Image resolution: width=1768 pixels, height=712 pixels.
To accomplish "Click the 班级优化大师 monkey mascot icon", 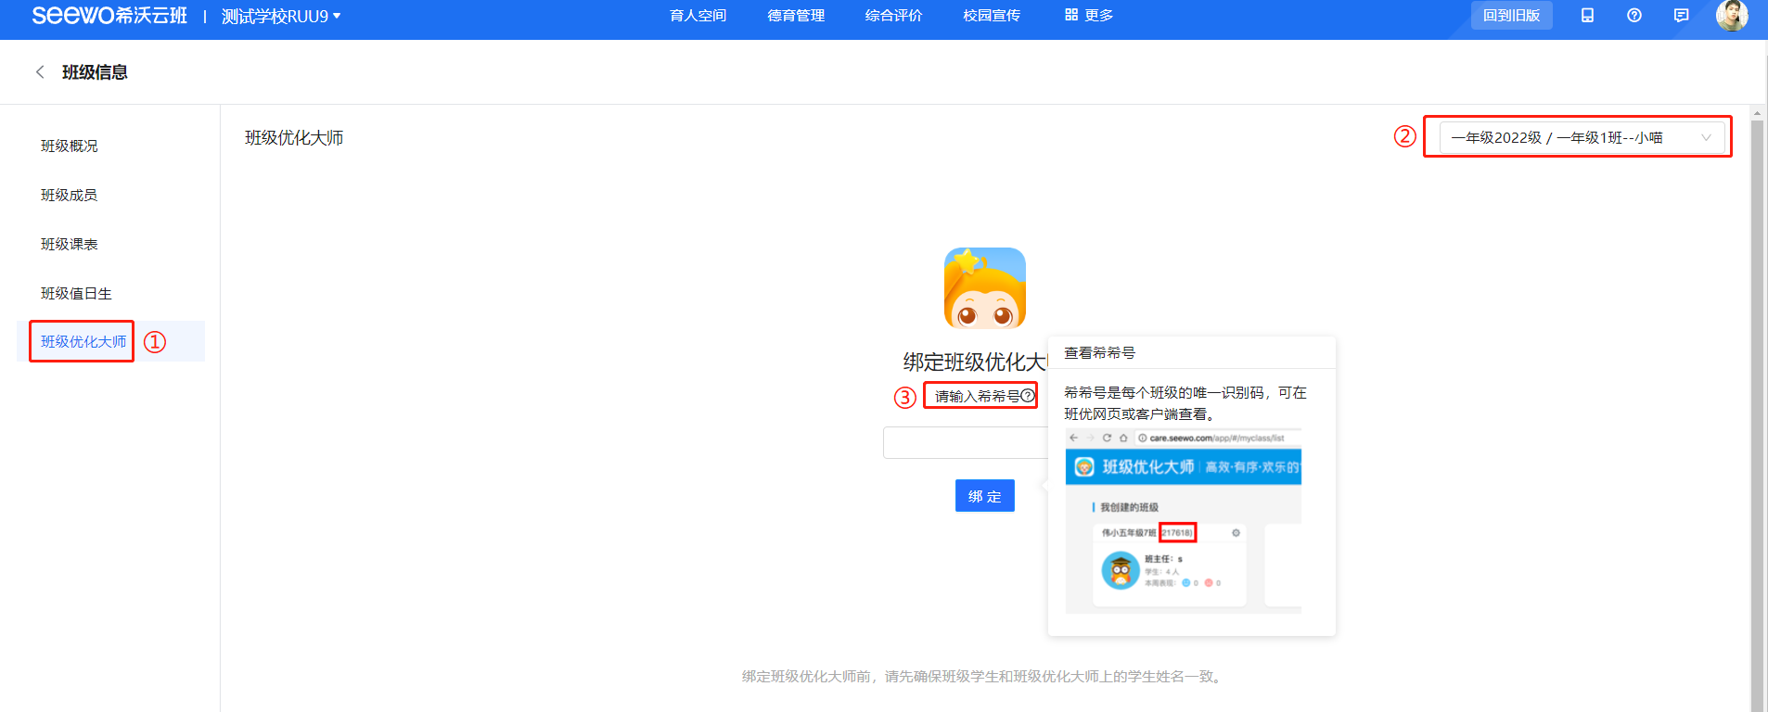I will point(984,288).
